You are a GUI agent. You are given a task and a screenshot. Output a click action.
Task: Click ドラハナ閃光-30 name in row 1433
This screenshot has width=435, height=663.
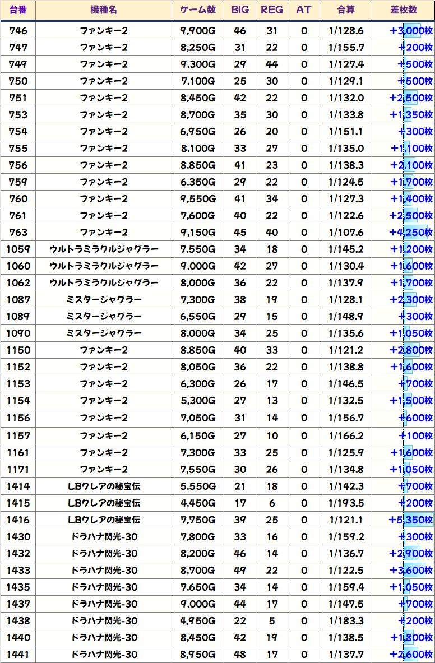tap(104, 570)
